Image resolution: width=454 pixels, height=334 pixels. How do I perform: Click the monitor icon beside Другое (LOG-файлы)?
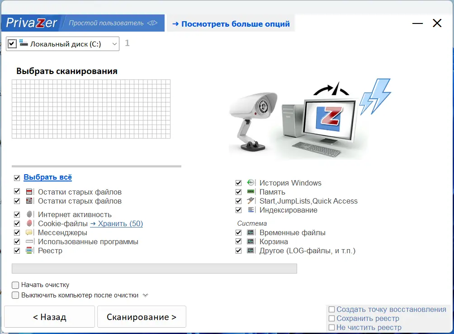click(251, 250)
